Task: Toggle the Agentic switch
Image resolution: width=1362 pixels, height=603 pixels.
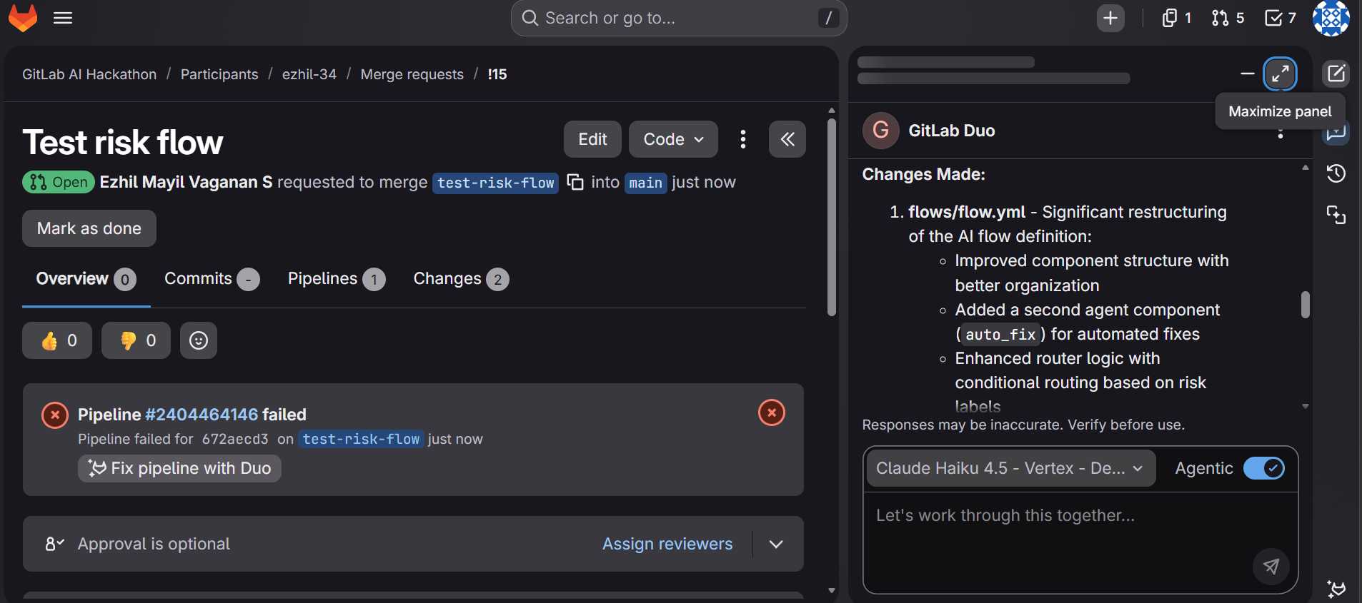Action: [1264, 468]
